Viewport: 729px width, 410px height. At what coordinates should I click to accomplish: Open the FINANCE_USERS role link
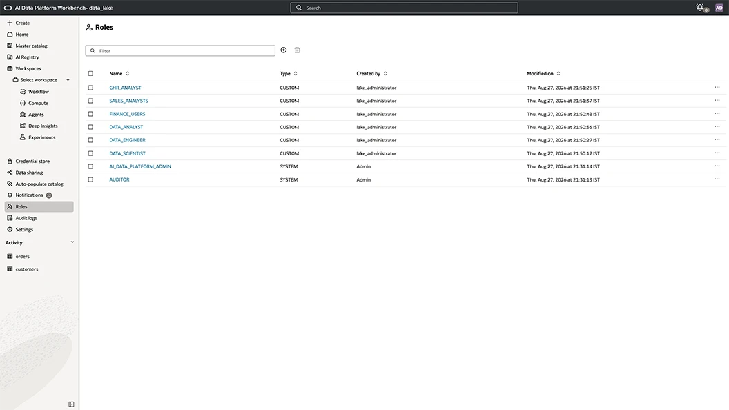pyautogui.click(x=128, y=114)
